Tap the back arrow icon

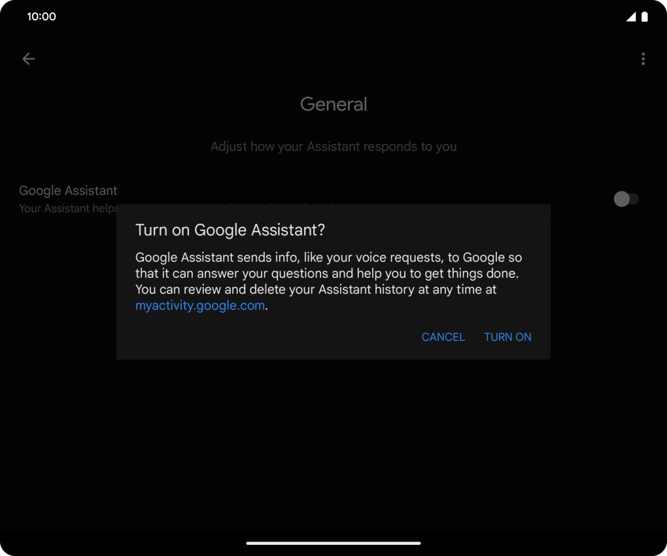(29, 59)
